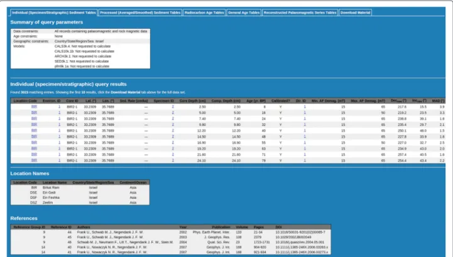Select the General Age Tables tab
This screenshot has width=453, height=257.
(244, 13)
